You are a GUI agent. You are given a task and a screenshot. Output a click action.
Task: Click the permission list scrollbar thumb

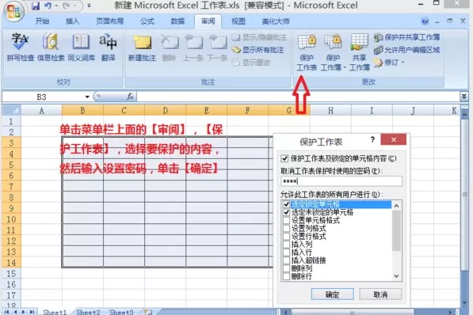tap(396, 230)
